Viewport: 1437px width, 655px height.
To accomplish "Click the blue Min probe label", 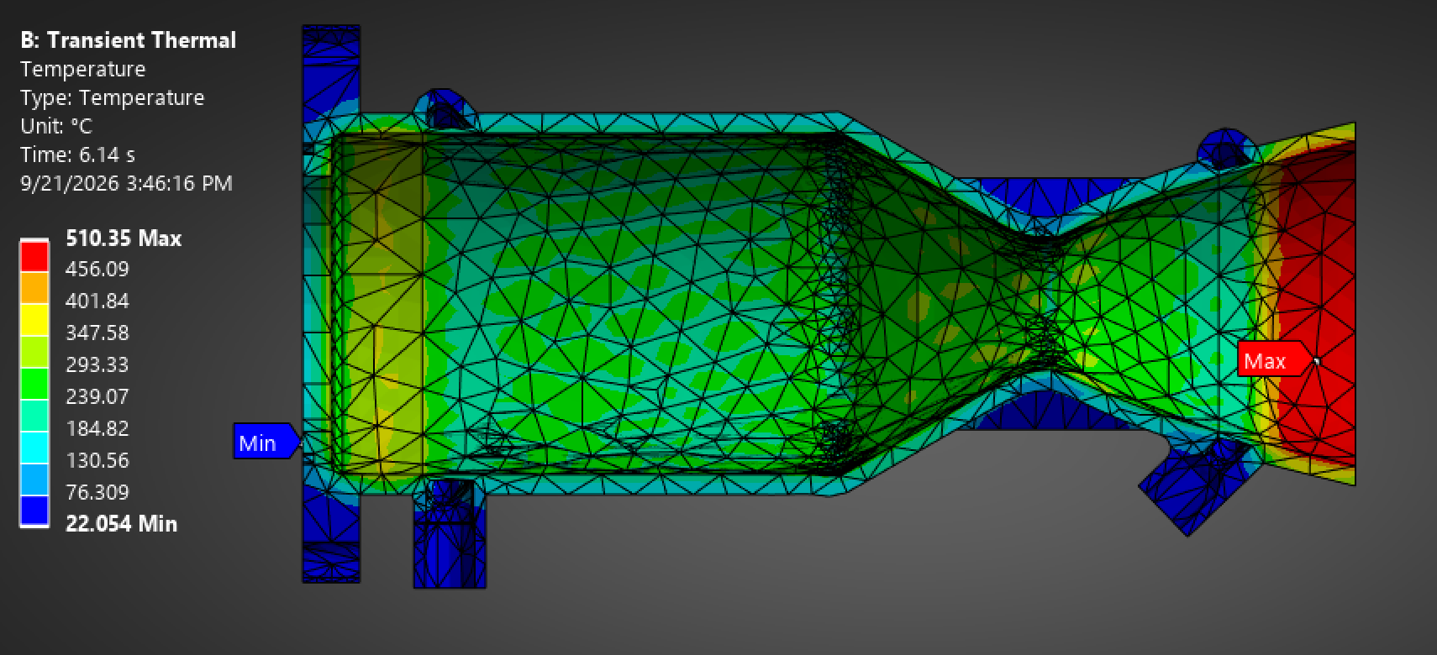I will click(x=266, y=442).
